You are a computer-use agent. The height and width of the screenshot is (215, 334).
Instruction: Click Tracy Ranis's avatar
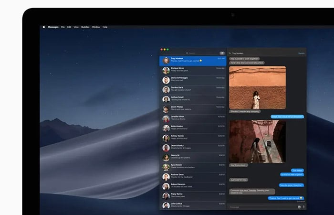(166, 196)
